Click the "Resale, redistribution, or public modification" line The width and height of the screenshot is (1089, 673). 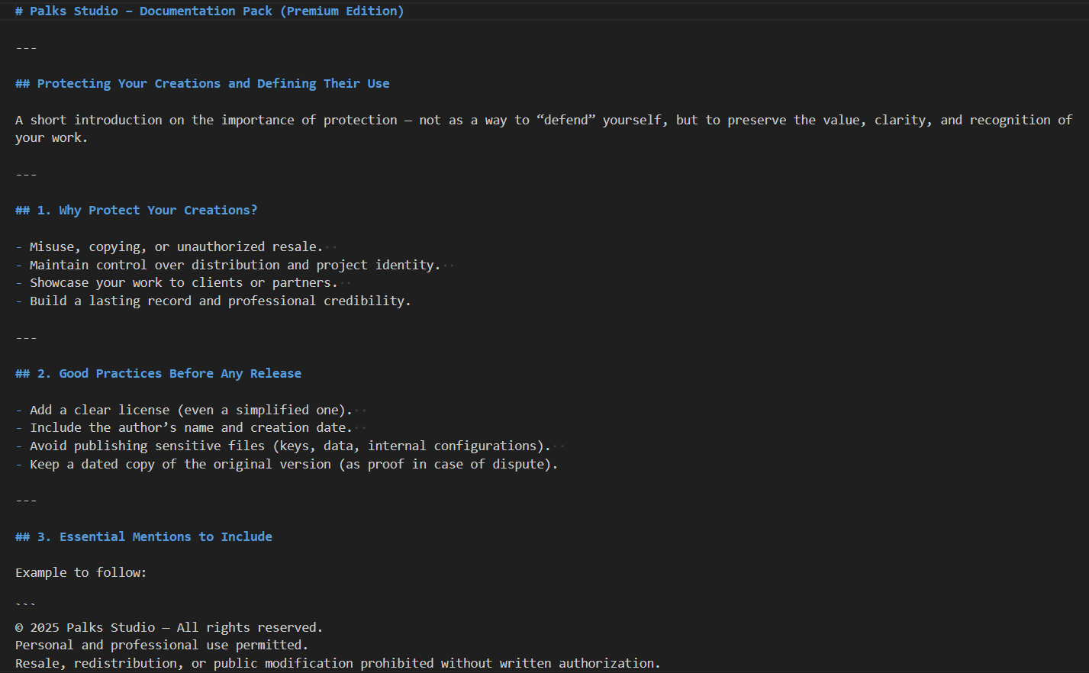pyautogui.click(x=337, y=664)
